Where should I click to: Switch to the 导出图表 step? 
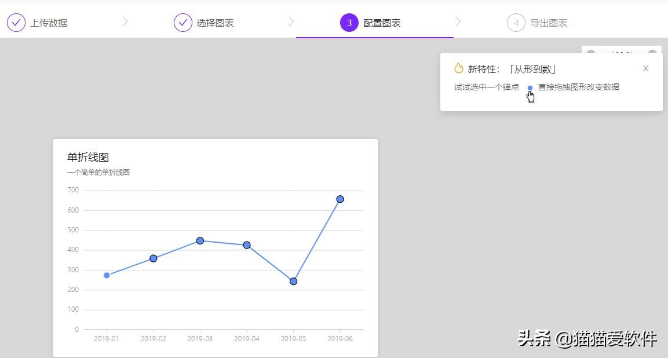point(550,23)
